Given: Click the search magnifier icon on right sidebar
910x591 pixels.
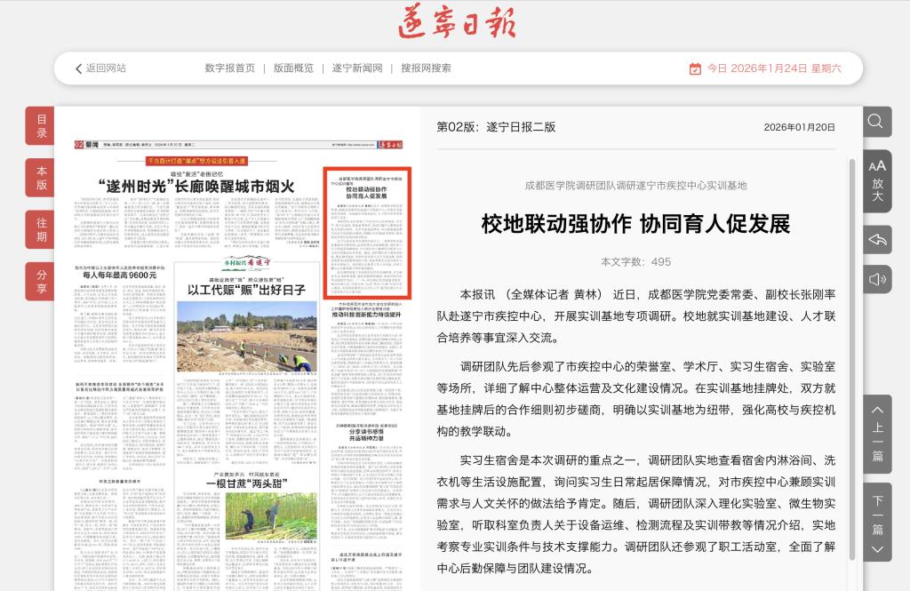Looking at the screenshot, I should coord(876,122).
